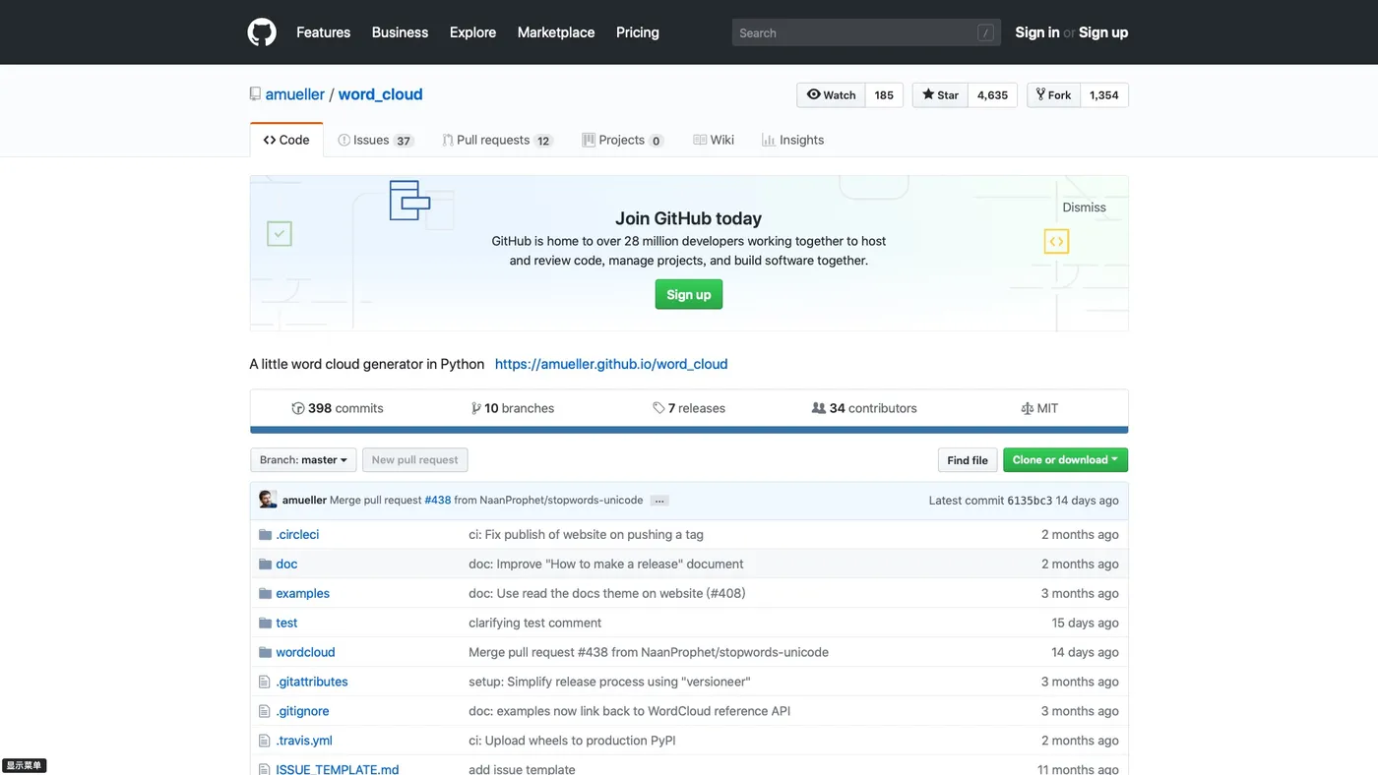The width and height of the screenshot is (1378, 775).
Task: Click the repository book icon beside amueller
Action: click(255, 94)
